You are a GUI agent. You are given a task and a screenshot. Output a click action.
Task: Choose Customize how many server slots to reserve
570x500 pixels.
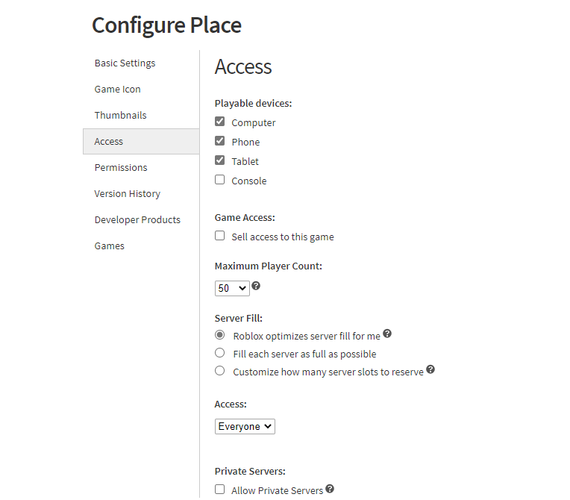[x=219, y=371]
